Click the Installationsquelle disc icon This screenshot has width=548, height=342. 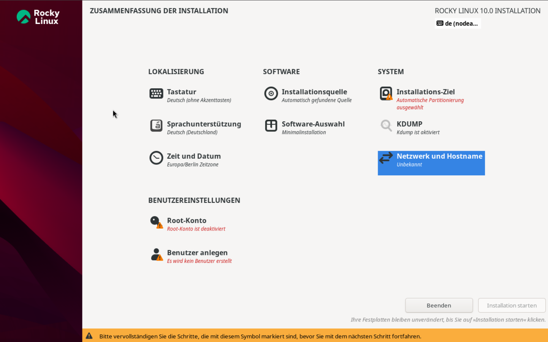(271, 93)
